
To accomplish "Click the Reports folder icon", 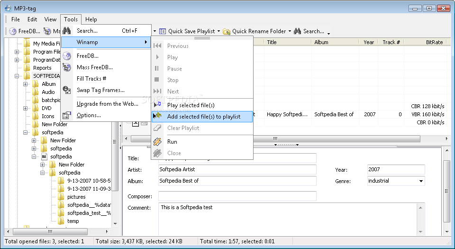I will click(27, 68).
